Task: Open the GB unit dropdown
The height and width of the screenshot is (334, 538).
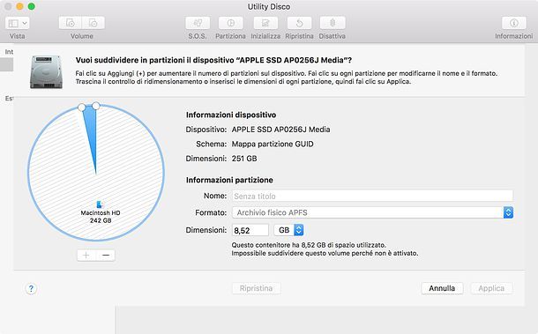Action: 288,230
